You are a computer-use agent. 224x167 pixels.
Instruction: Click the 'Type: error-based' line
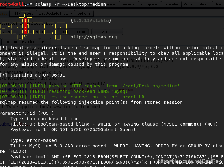33,140
